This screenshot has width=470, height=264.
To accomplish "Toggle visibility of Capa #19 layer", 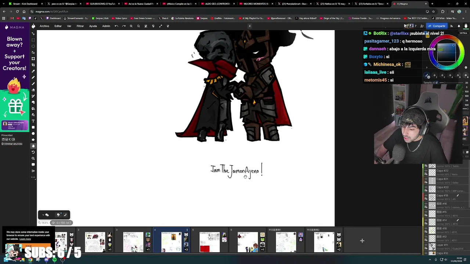I will [x=426, y=196].
